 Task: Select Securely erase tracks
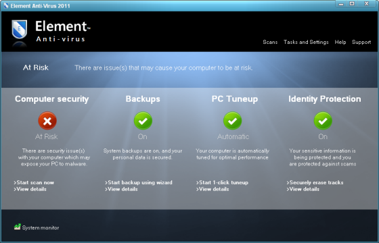pos(315,182)
